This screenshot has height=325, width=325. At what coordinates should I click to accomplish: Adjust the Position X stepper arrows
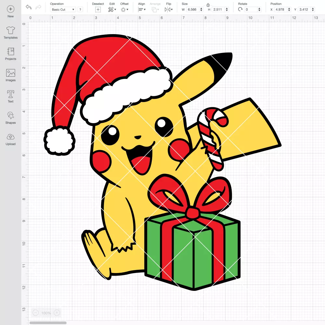click(x=289, y=9)
